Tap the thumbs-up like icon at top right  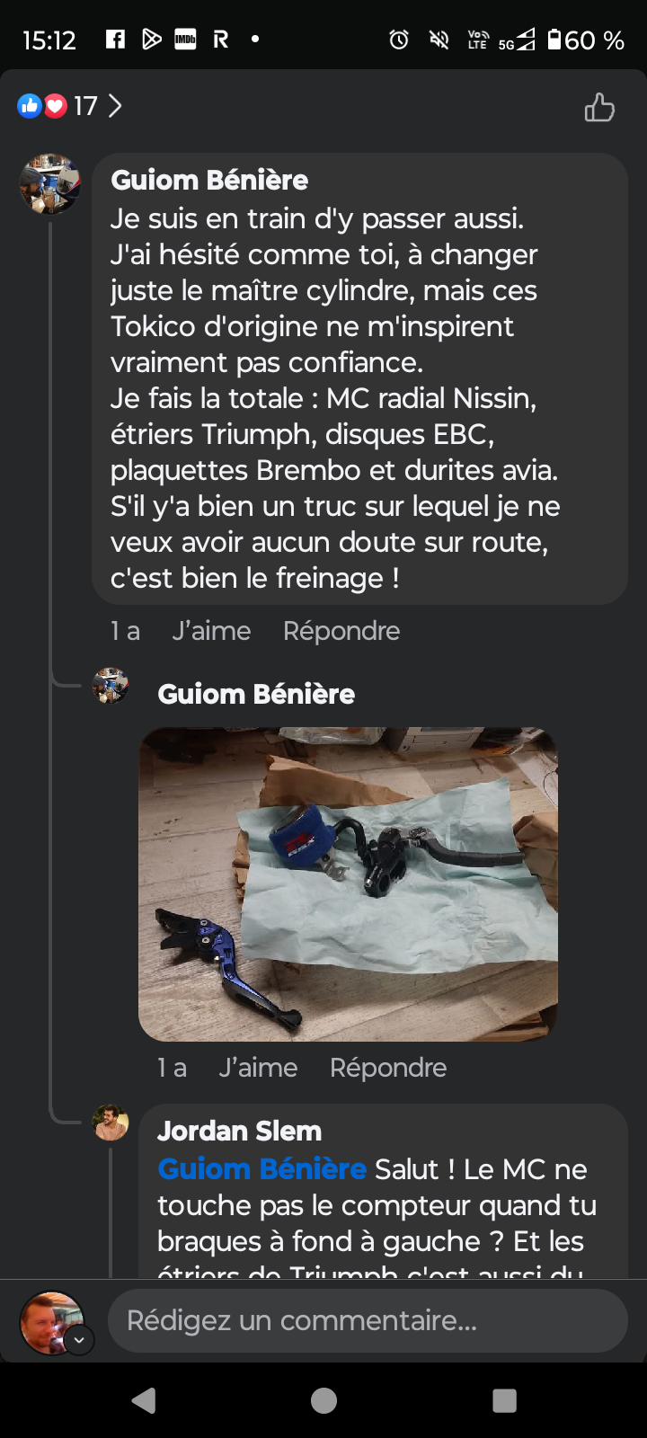pyautogui.click(x=599, y=107)
